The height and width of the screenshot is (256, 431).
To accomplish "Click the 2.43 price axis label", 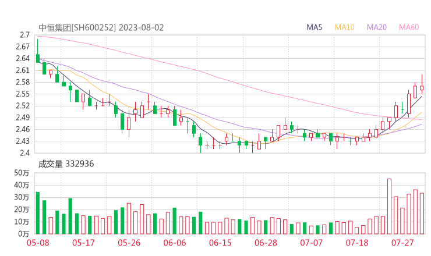I will pos(23,141).
